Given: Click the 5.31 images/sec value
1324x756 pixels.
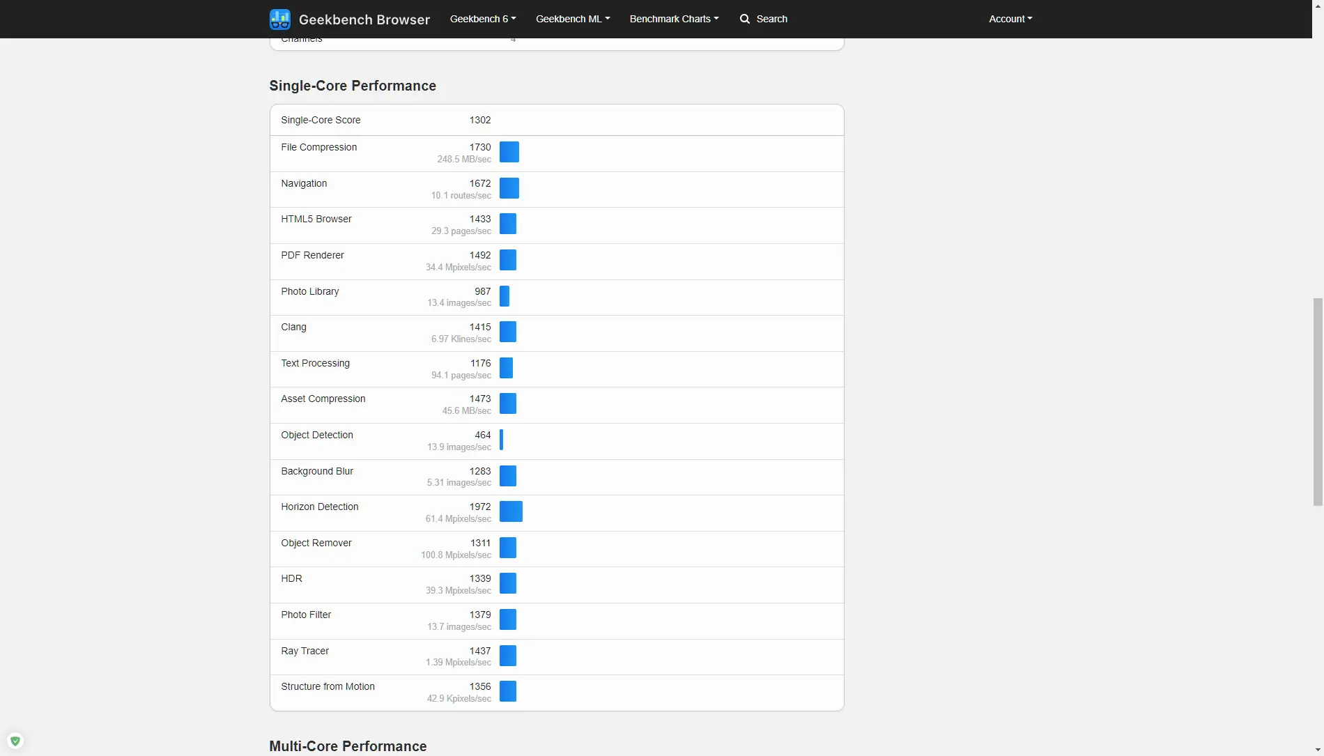Looking at the screenshot, I should coord(459,483).
